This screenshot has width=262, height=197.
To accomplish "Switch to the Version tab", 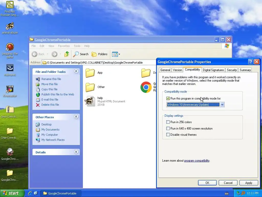I will [x=177, y=70].
